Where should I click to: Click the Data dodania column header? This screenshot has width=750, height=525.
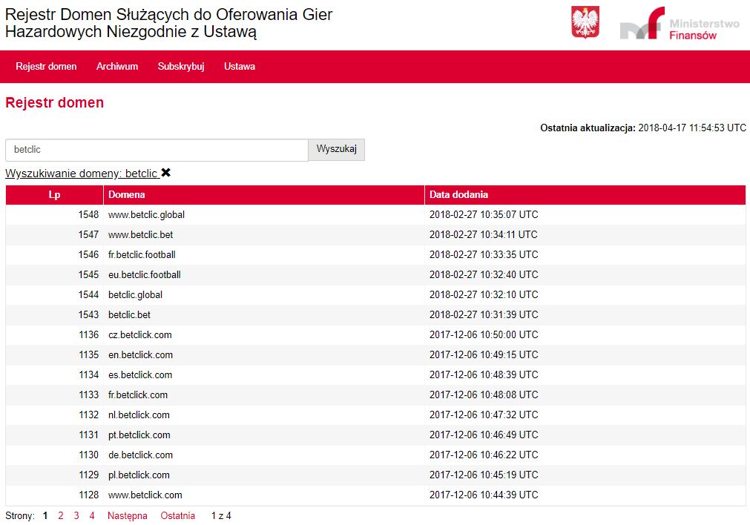pos(585,194)
